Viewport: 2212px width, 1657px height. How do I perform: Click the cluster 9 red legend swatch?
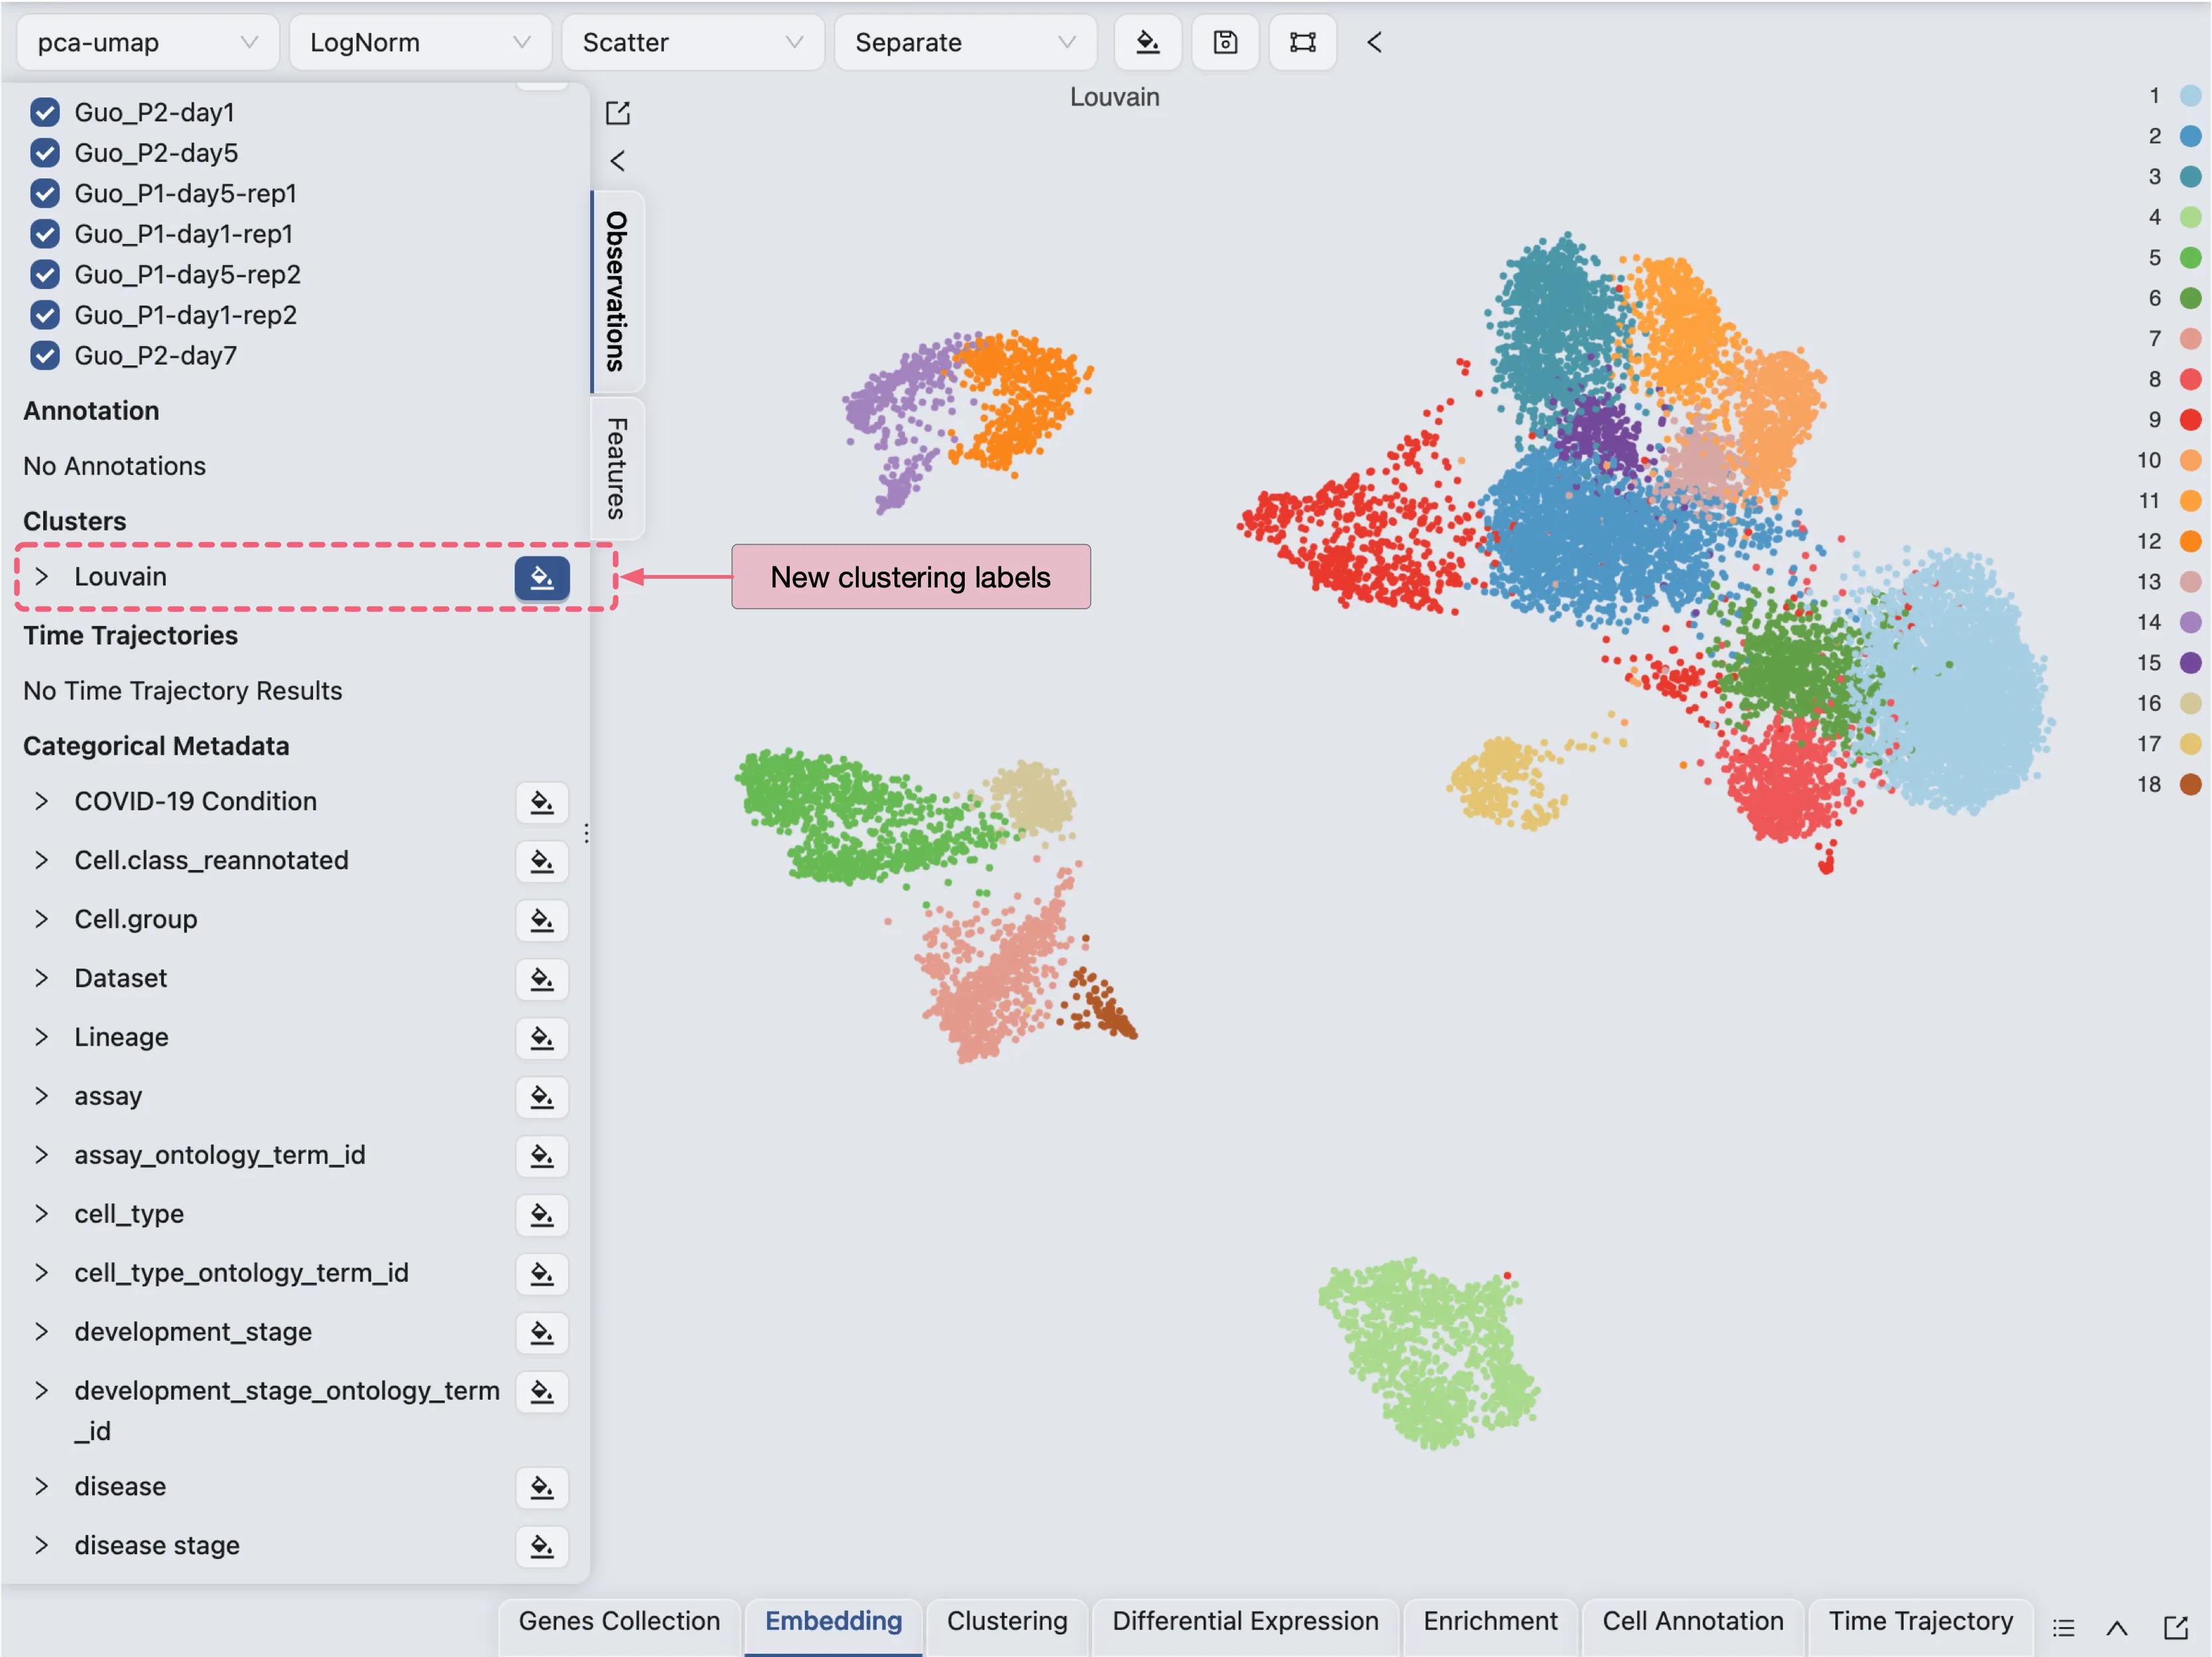pyautogui.click(x=2190, y=420)
